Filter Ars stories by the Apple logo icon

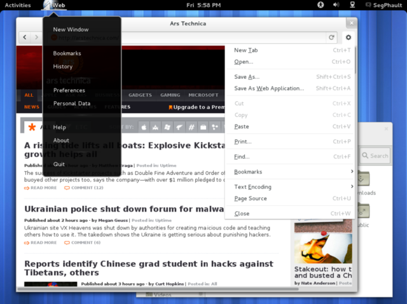[x=144, y=127]
